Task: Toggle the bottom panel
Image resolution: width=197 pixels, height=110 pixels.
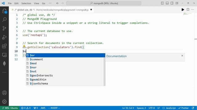Action: pos(167,3)
